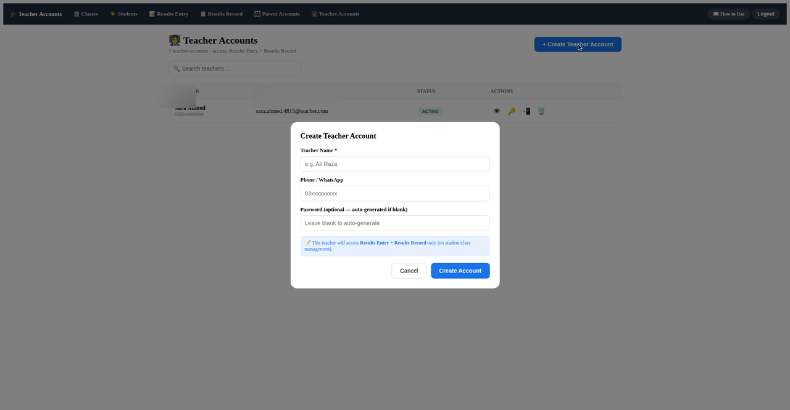Click the Teacher Accounts page heading

214,41
